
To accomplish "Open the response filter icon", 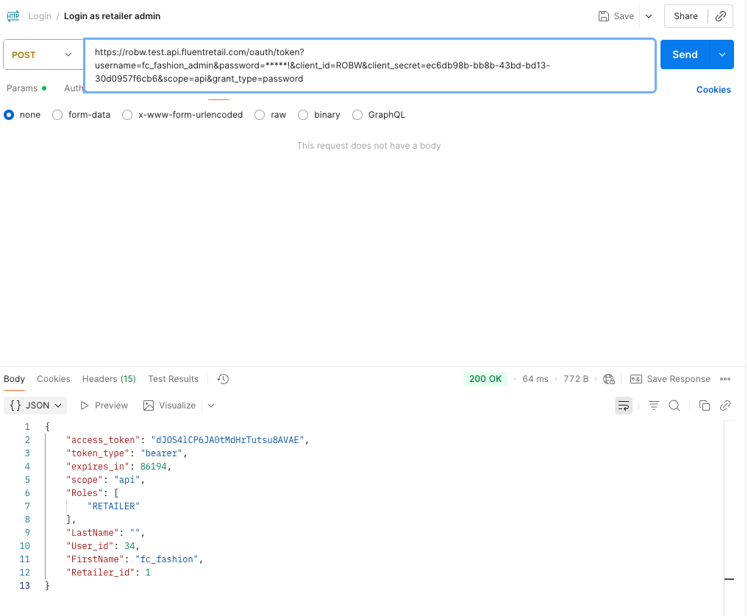I will 653,406.
